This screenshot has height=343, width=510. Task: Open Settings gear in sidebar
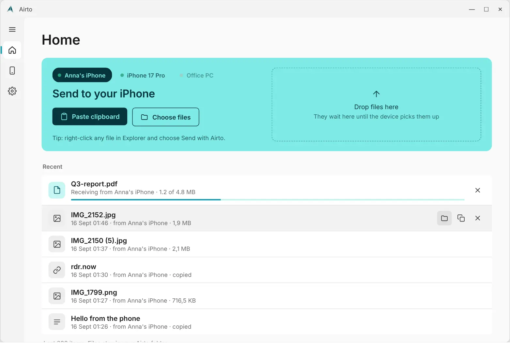[12, 91]
